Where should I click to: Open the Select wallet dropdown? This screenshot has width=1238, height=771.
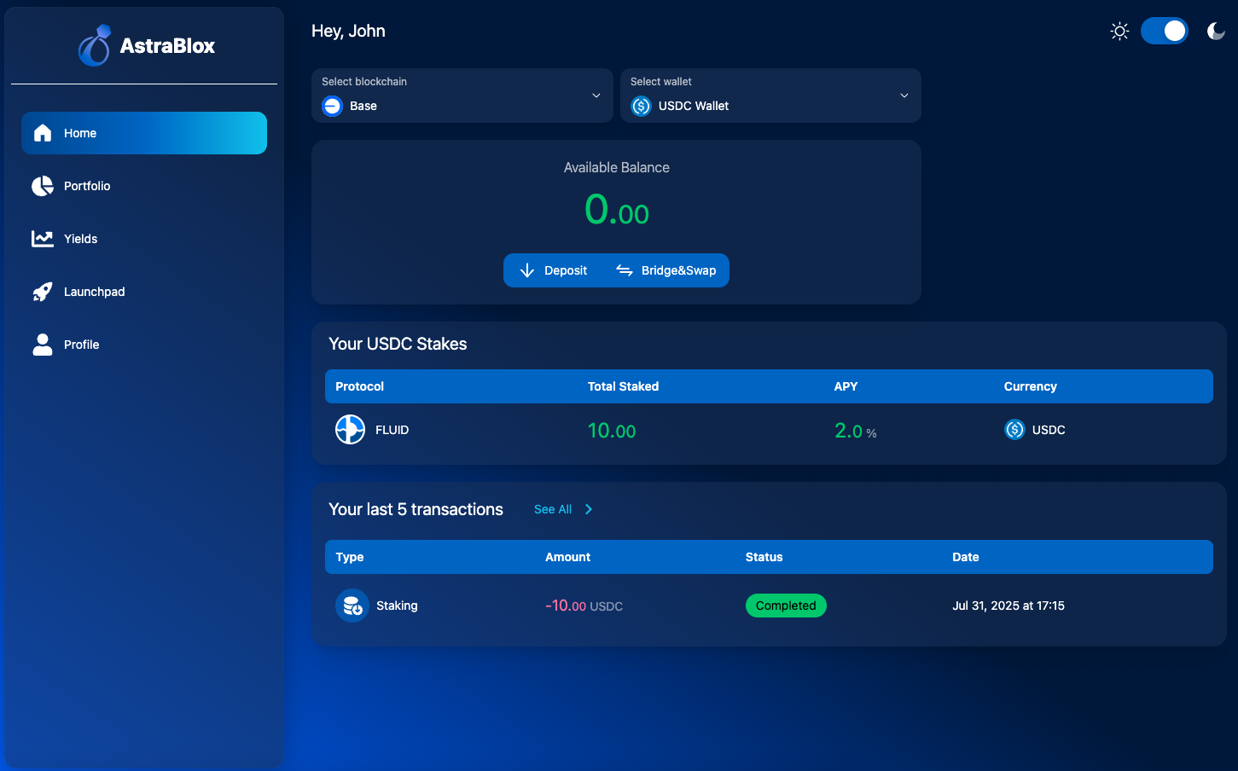pos(770,96)
